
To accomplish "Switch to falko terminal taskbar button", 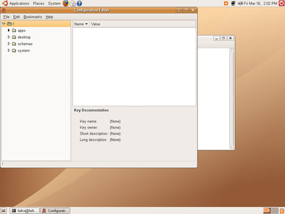I will tap(24, 211).
